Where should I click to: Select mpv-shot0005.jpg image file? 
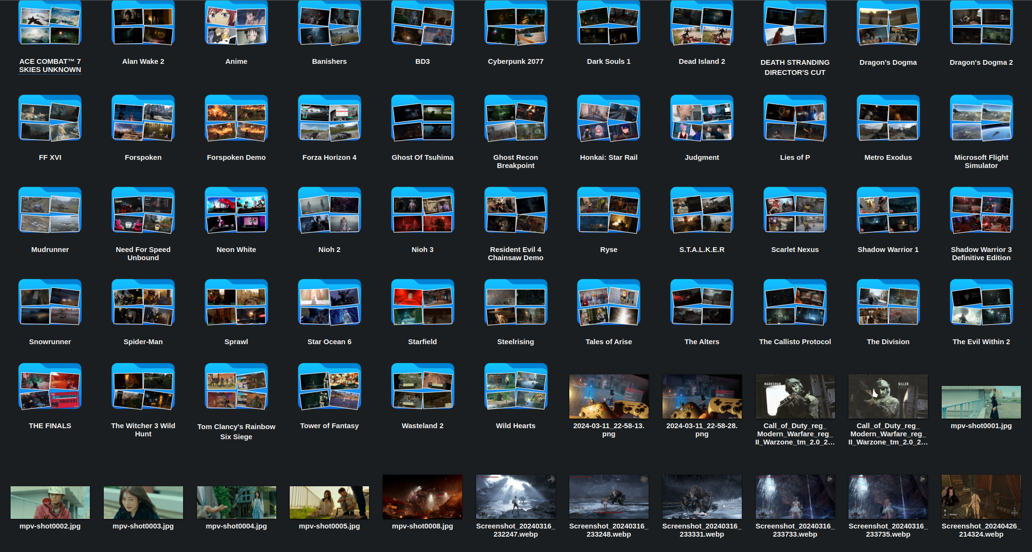[x=330, y=503]
